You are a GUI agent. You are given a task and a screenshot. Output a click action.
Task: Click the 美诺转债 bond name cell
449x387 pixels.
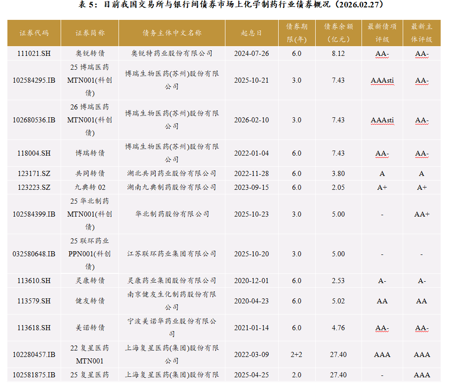click(x=90, y=328)
